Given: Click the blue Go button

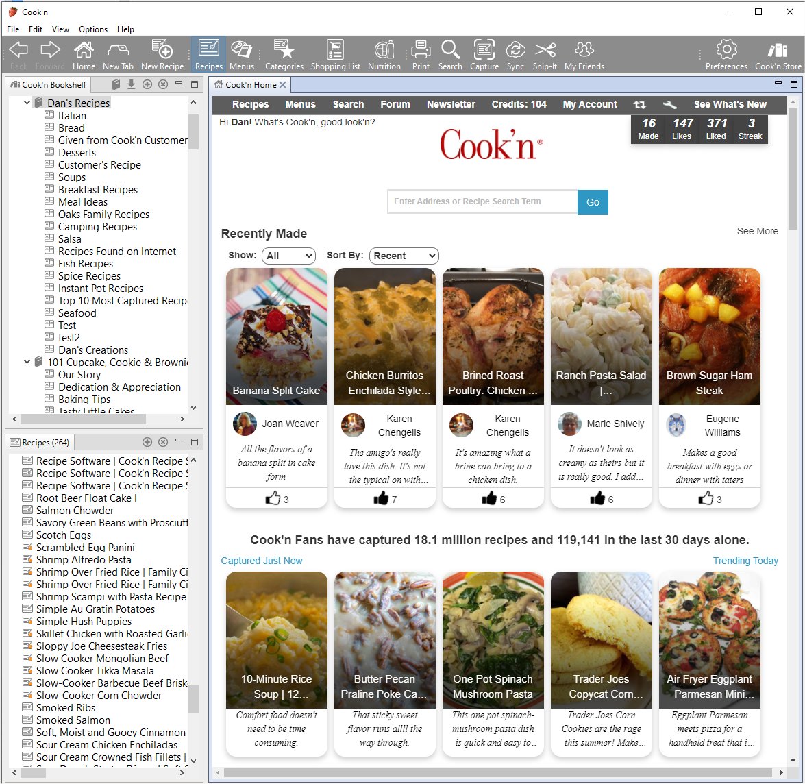Looking at the screenshot, I should pos(593,201).
